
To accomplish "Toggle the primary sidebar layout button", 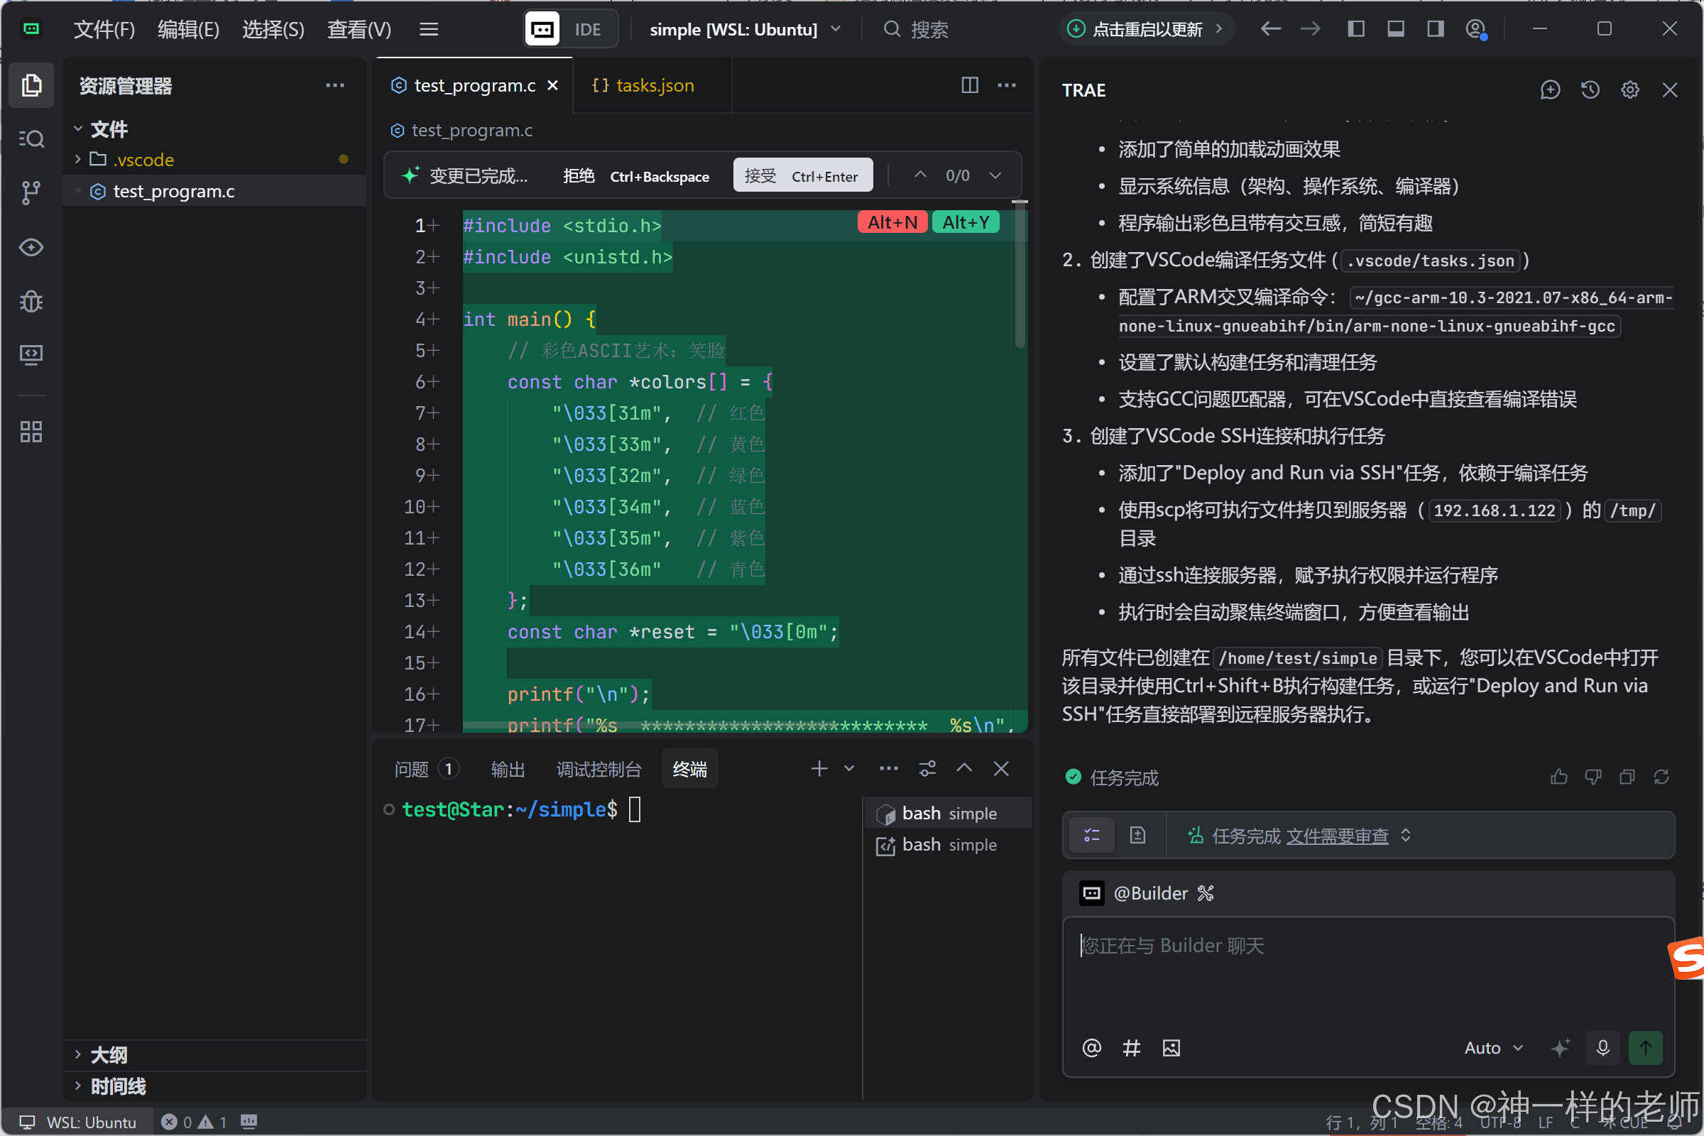I will [x=1355, y=29].
